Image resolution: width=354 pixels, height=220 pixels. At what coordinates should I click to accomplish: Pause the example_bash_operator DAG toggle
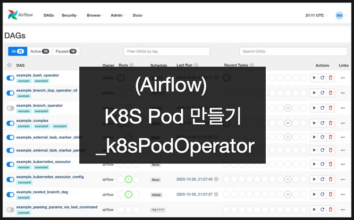point(10,78)
